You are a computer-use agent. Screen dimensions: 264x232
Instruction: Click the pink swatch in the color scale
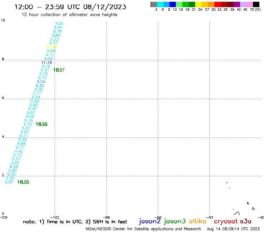pos(250,4)
